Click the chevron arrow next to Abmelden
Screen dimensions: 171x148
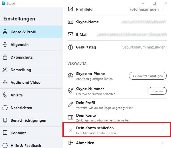[x=163, y=143]
